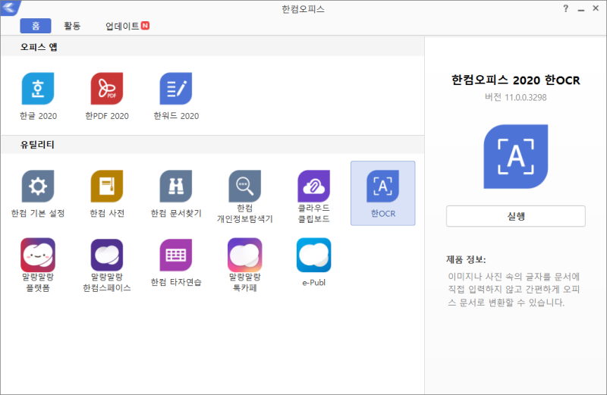Select the 한OCR utility icon
The image size is (607, 395).
pos(383,186)
